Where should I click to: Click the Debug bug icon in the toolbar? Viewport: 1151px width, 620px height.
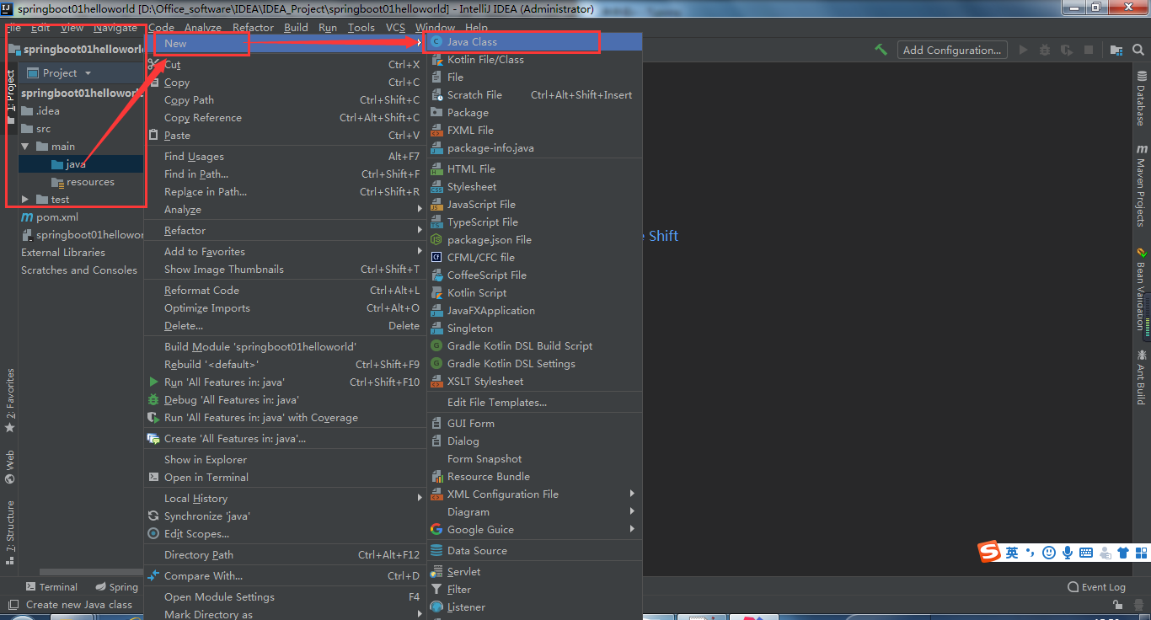(x=1045, y=50)
